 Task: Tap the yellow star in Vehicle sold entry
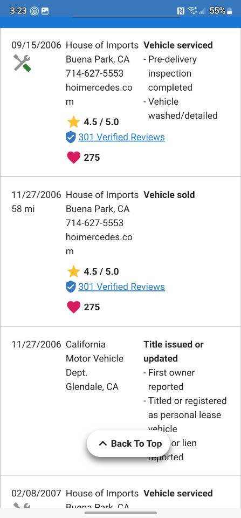point(73,271)
